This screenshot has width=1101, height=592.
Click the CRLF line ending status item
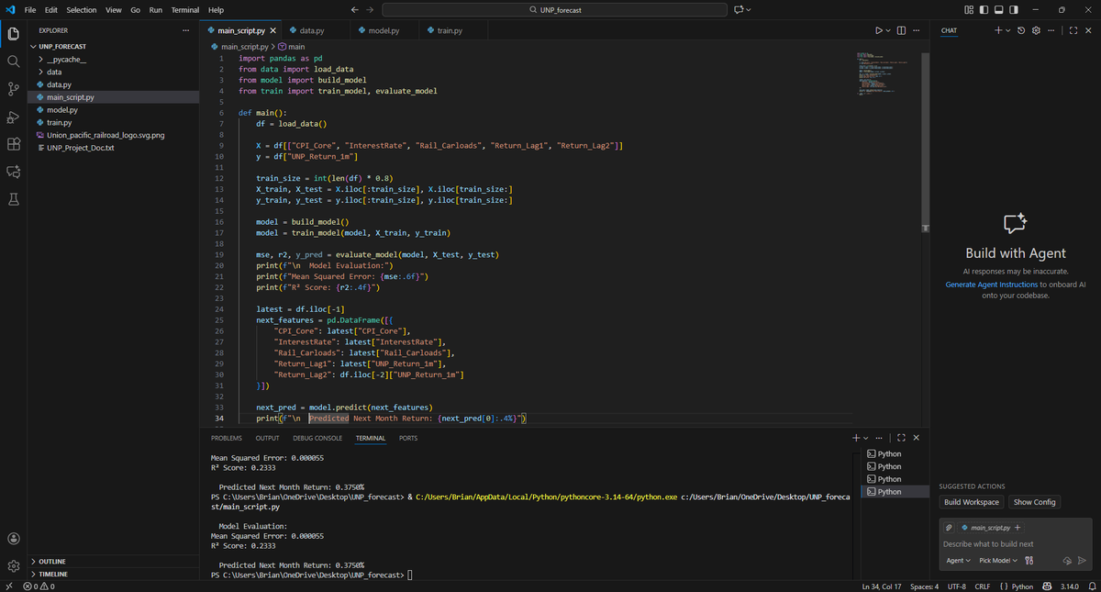click(x=982, y=586)
